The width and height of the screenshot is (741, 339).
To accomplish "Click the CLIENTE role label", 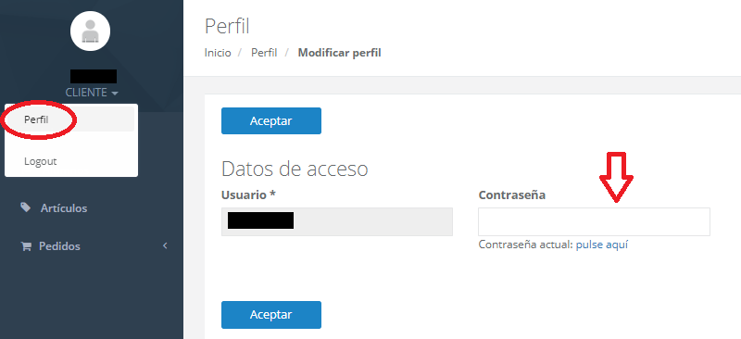I will coord(86,93).
